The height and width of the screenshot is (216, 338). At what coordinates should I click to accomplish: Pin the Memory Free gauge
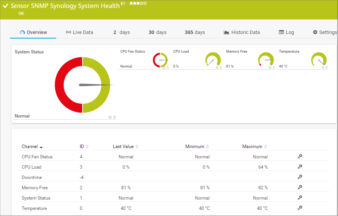click(273, 68)
